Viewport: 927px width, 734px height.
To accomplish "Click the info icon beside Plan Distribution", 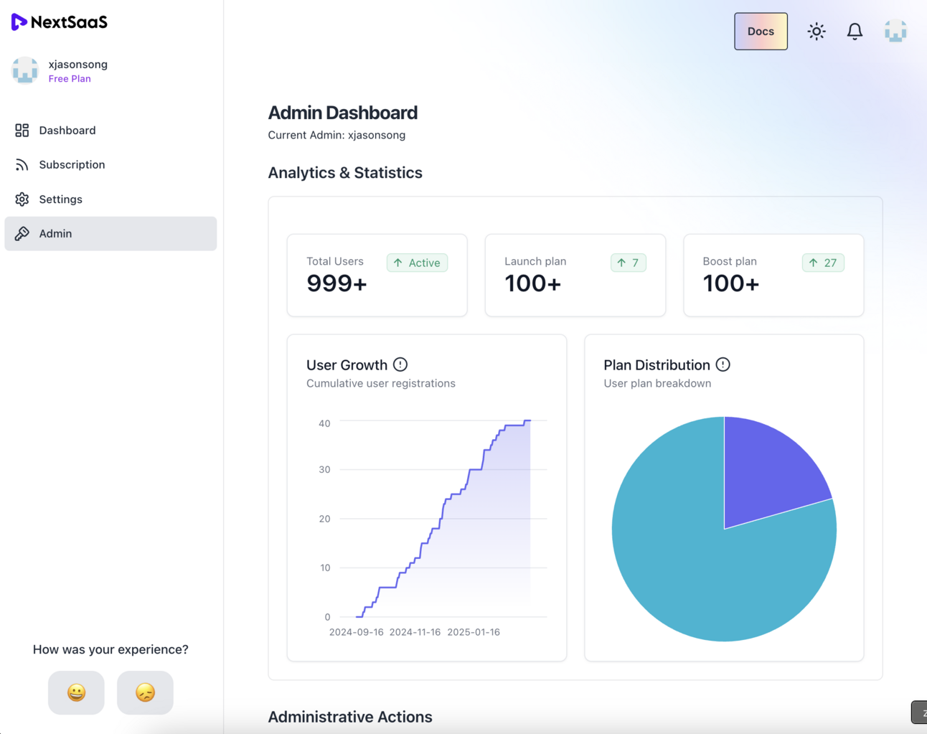I will point(723,364).
